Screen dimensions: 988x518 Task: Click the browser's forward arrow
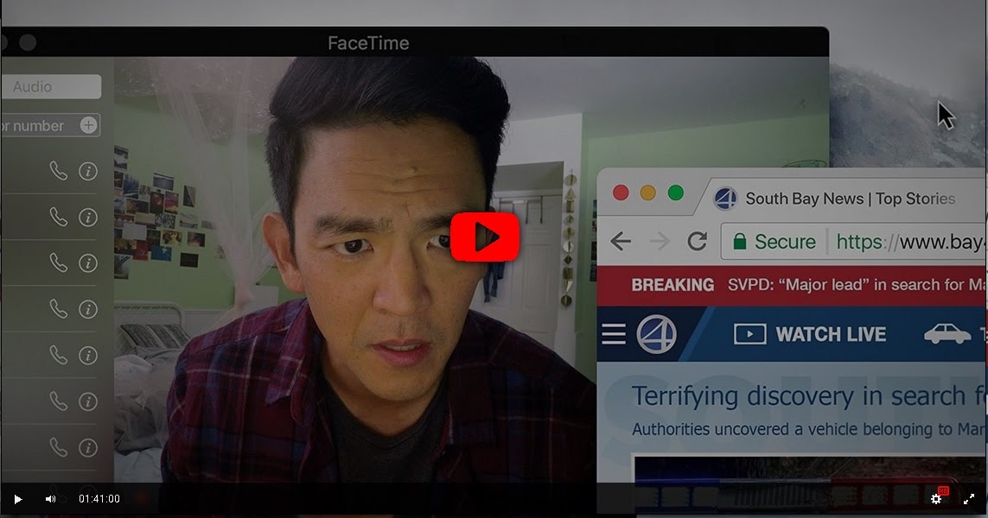point(660,241)
